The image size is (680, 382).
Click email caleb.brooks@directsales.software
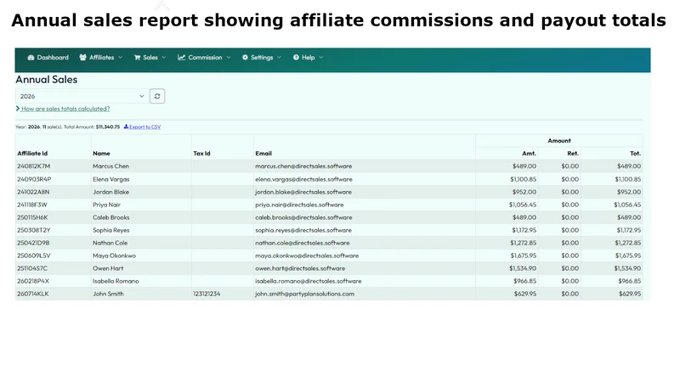tap(304, 217)
